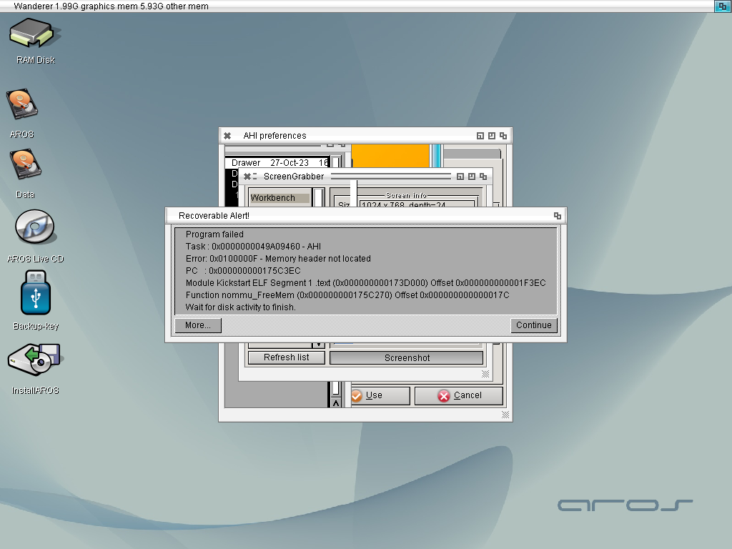
Task: Click the ScreenGrabber window depth gadget
Action: tap(483, 177)
